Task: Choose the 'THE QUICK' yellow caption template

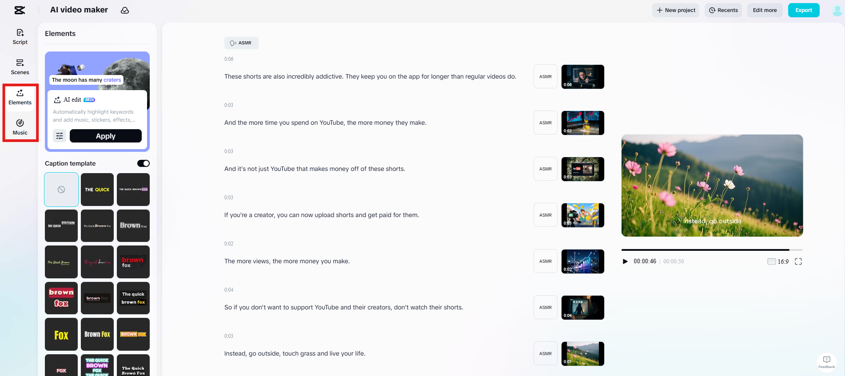Action: point(97,190)
